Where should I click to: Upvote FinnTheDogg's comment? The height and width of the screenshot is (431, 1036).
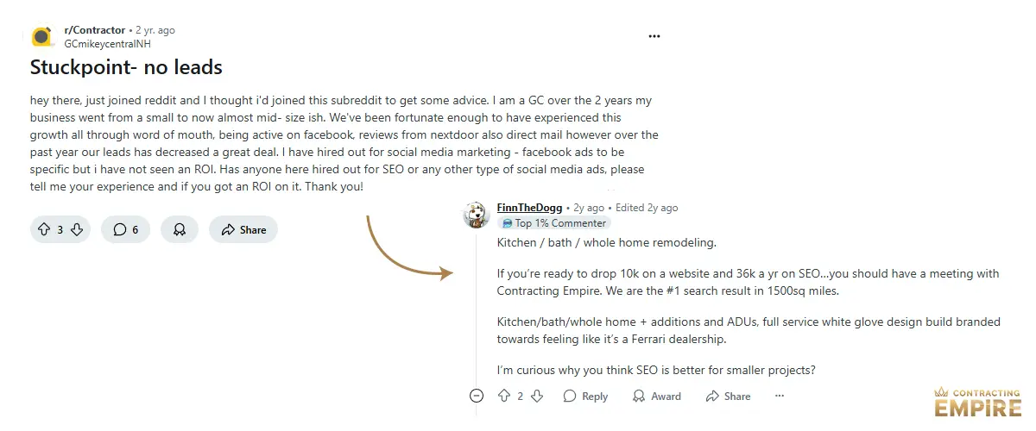pos(504,396)
